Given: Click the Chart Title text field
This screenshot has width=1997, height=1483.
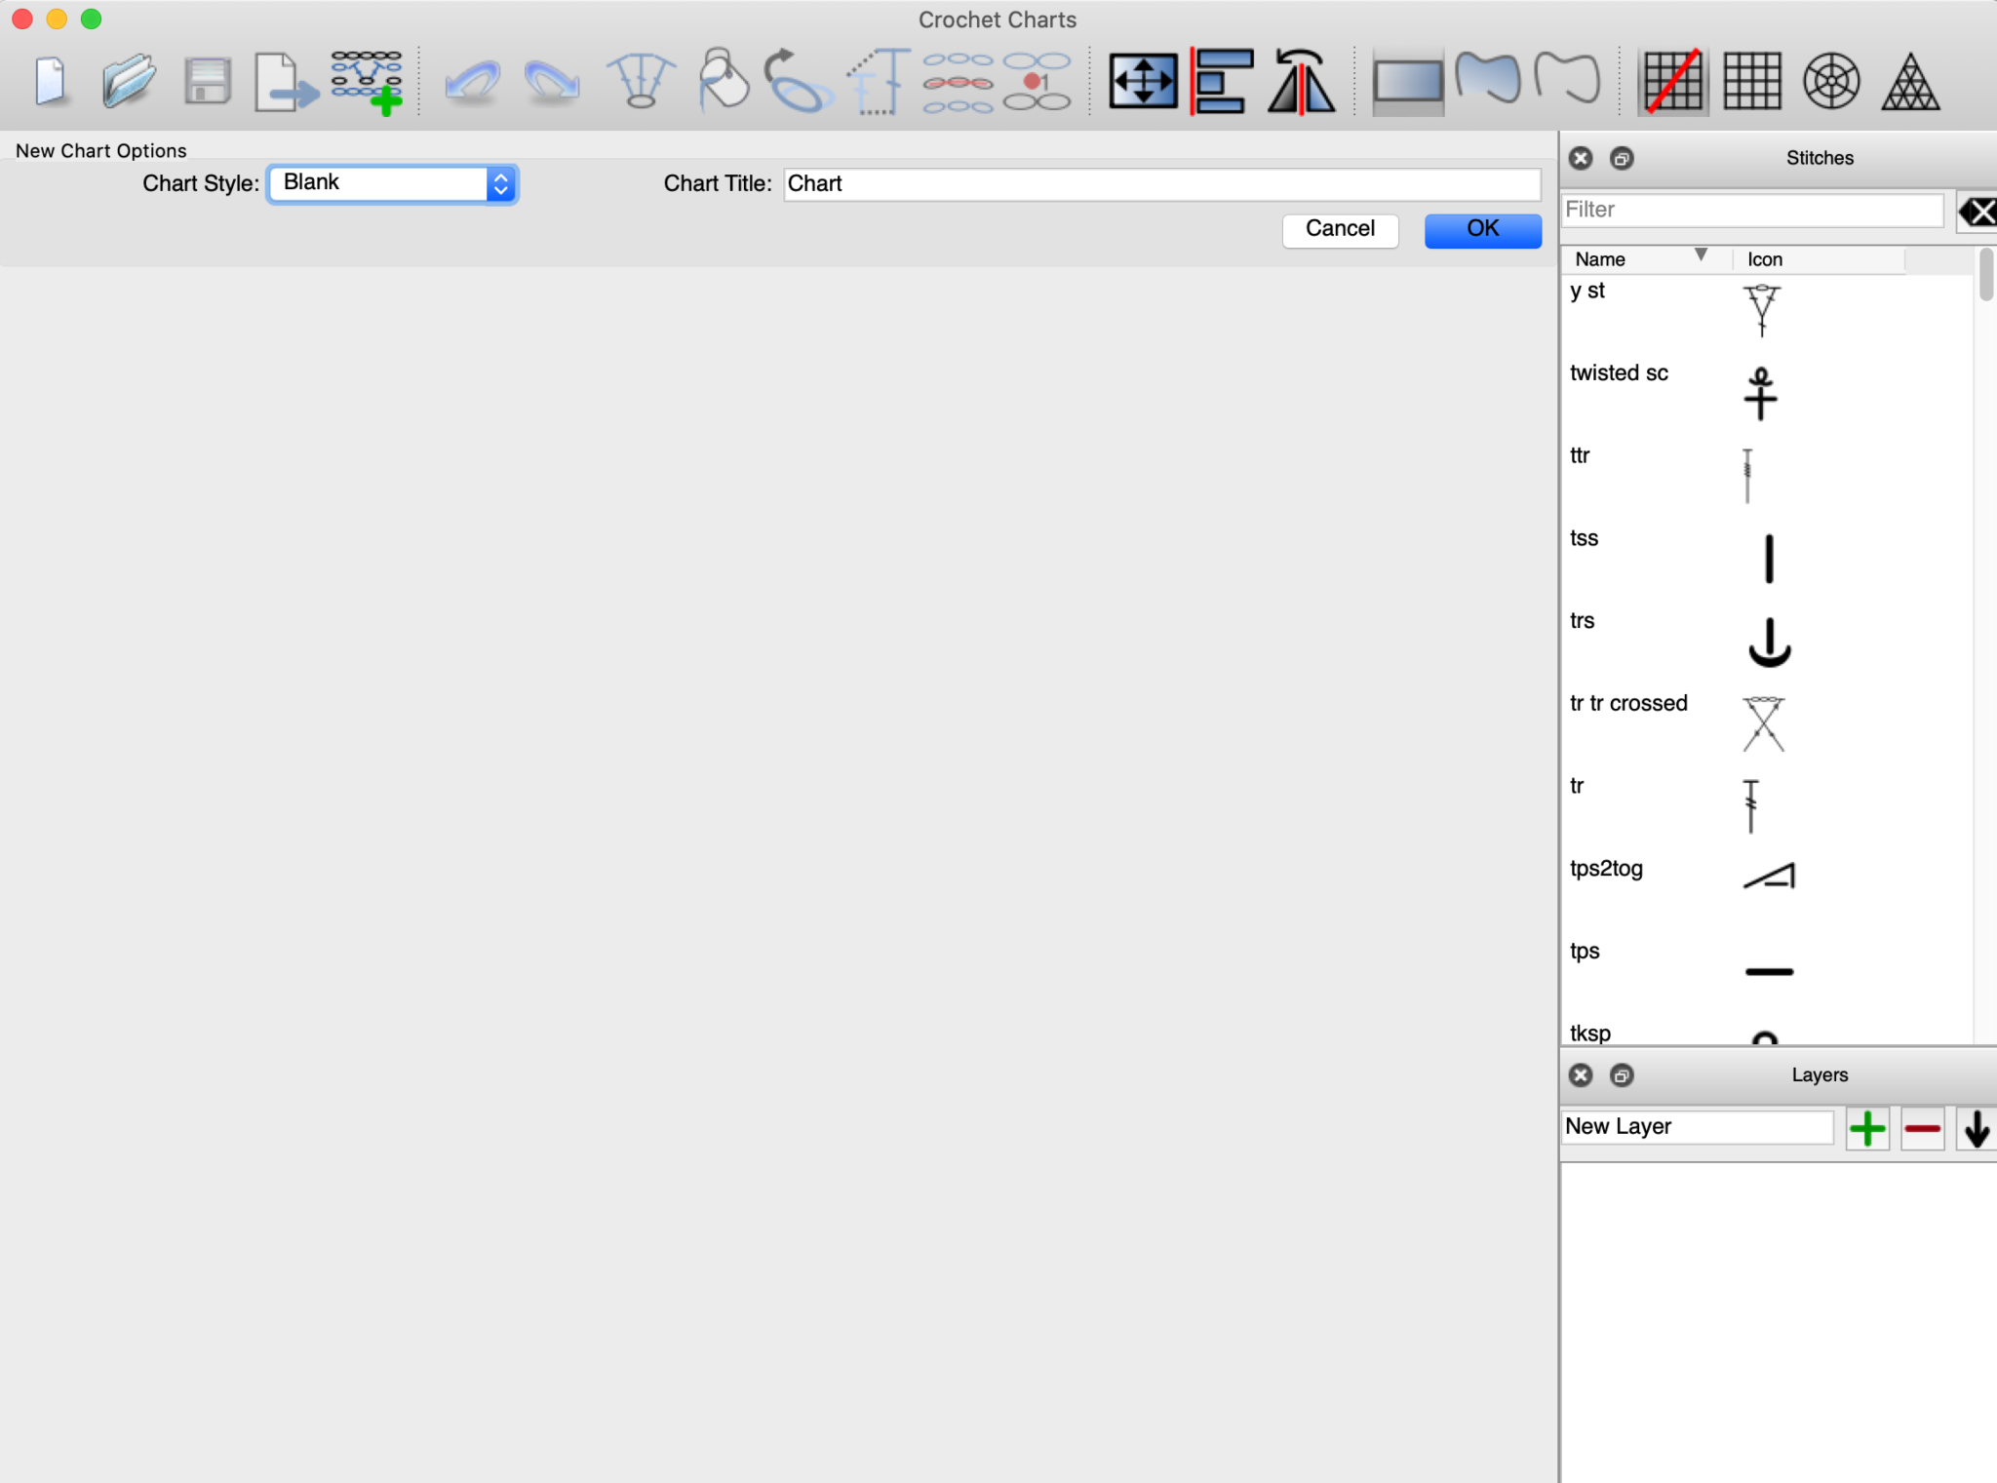Looking at the screenshot, I should (x=1161, y=183).
